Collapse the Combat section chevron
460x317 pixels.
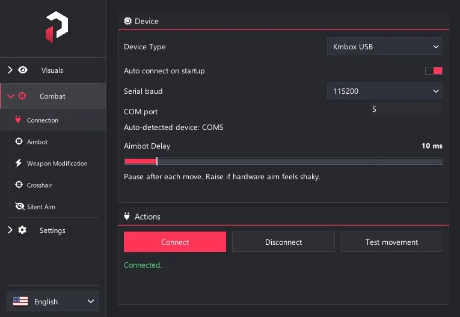tap(11, 96)
